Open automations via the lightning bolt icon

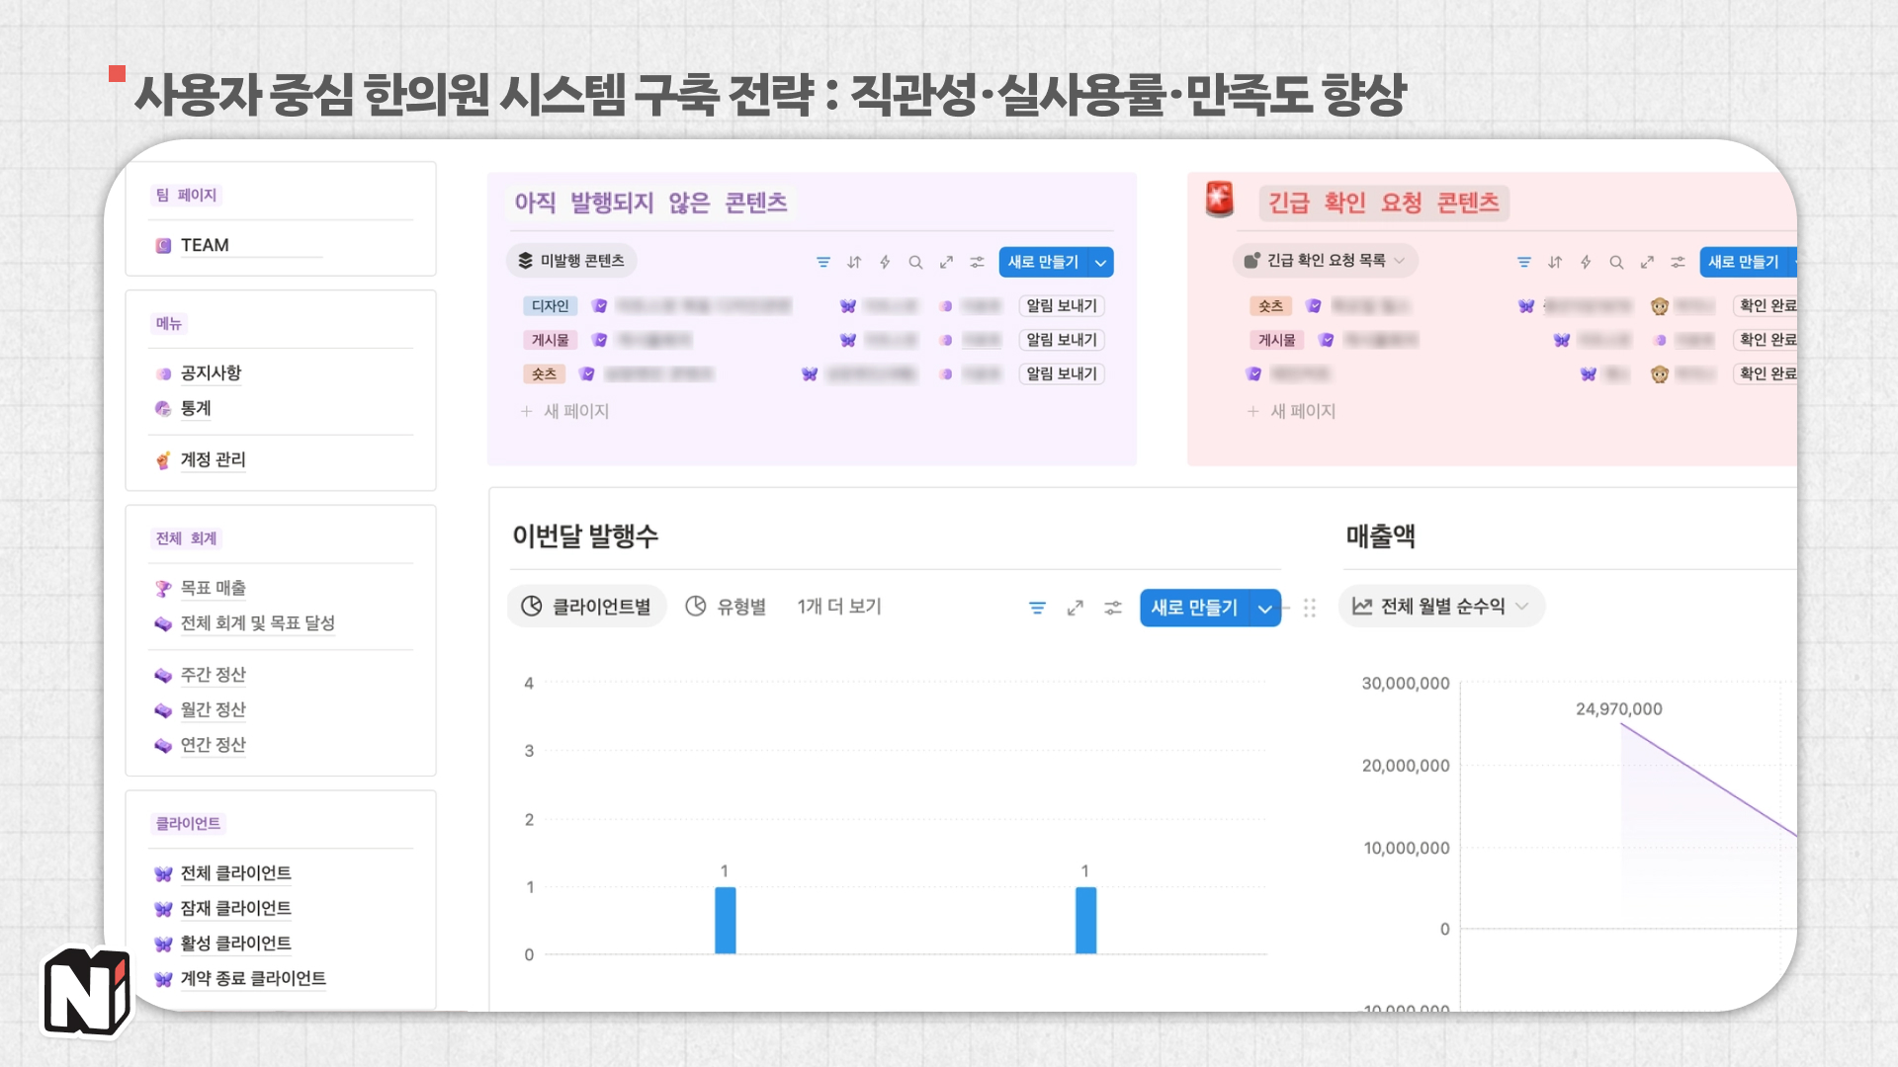tap(885, 262)
